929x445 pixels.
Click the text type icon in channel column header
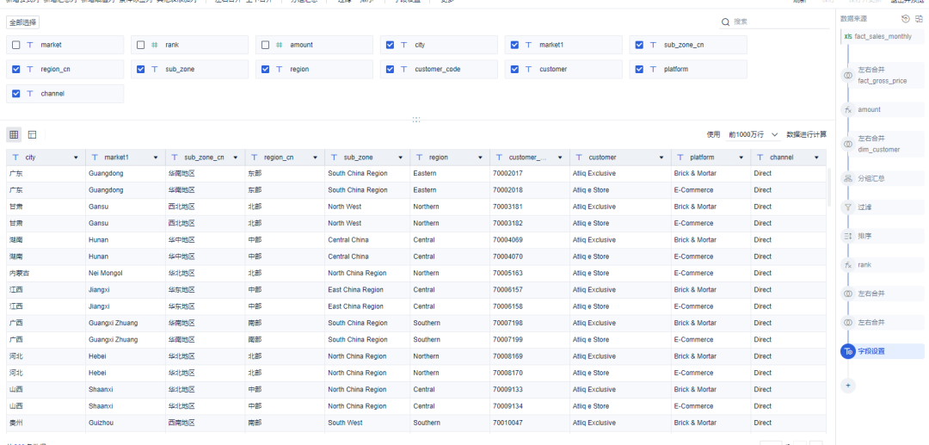(x=760, y=158)
